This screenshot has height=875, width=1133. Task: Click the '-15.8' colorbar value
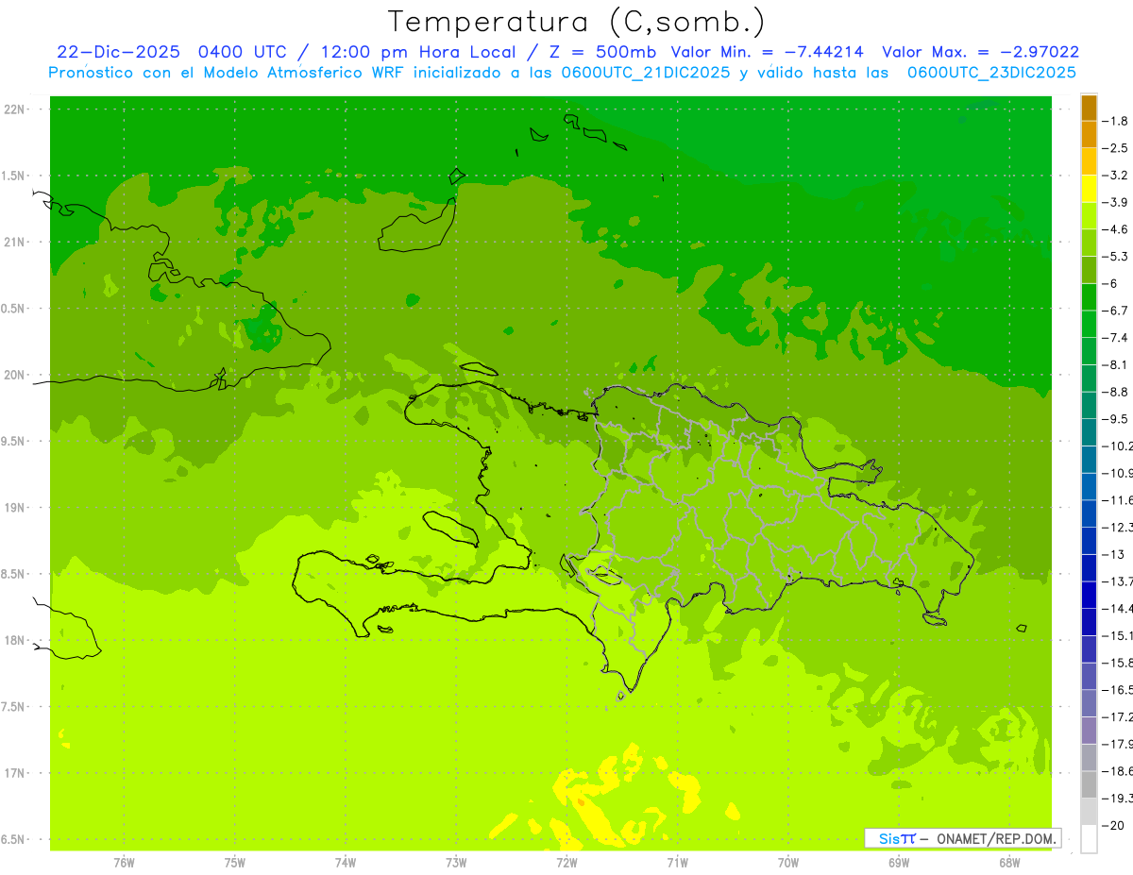1118,663
